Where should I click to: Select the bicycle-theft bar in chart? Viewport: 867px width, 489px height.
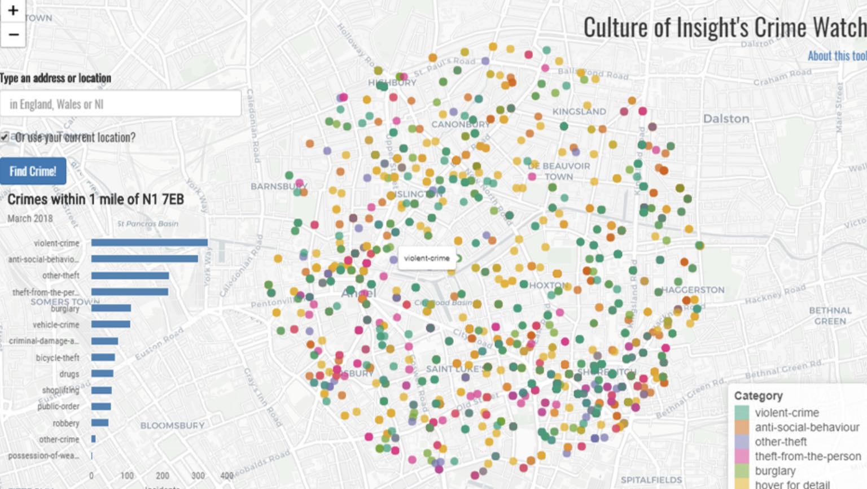(x=103, y=357)
